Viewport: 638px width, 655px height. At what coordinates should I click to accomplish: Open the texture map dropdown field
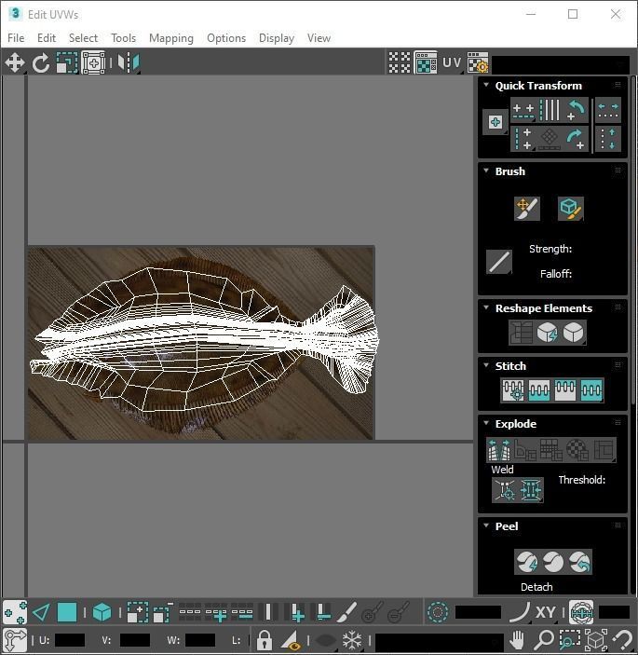pyautogui.click(x=561, y=64)
